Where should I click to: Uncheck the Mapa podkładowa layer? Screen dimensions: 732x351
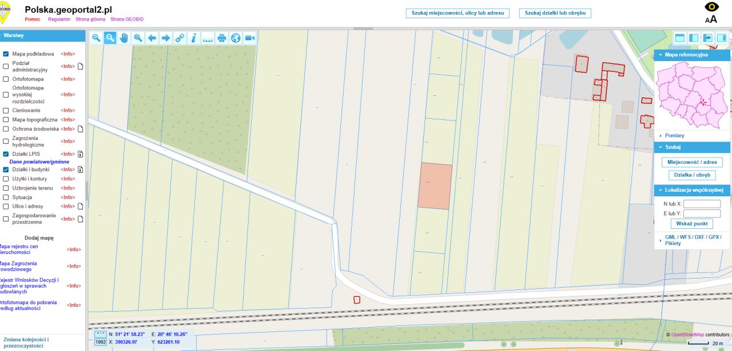[6, 54]
